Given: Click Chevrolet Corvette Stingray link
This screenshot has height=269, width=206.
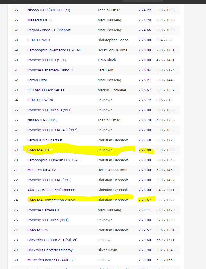Looking at the screenshot, I should 50,250.
